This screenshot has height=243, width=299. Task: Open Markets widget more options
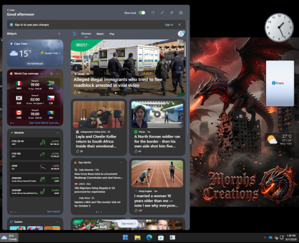click(57, 133)
